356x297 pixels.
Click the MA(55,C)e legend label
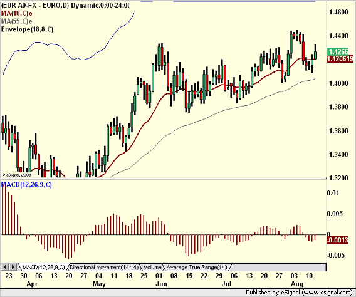(x=16, y=21)
